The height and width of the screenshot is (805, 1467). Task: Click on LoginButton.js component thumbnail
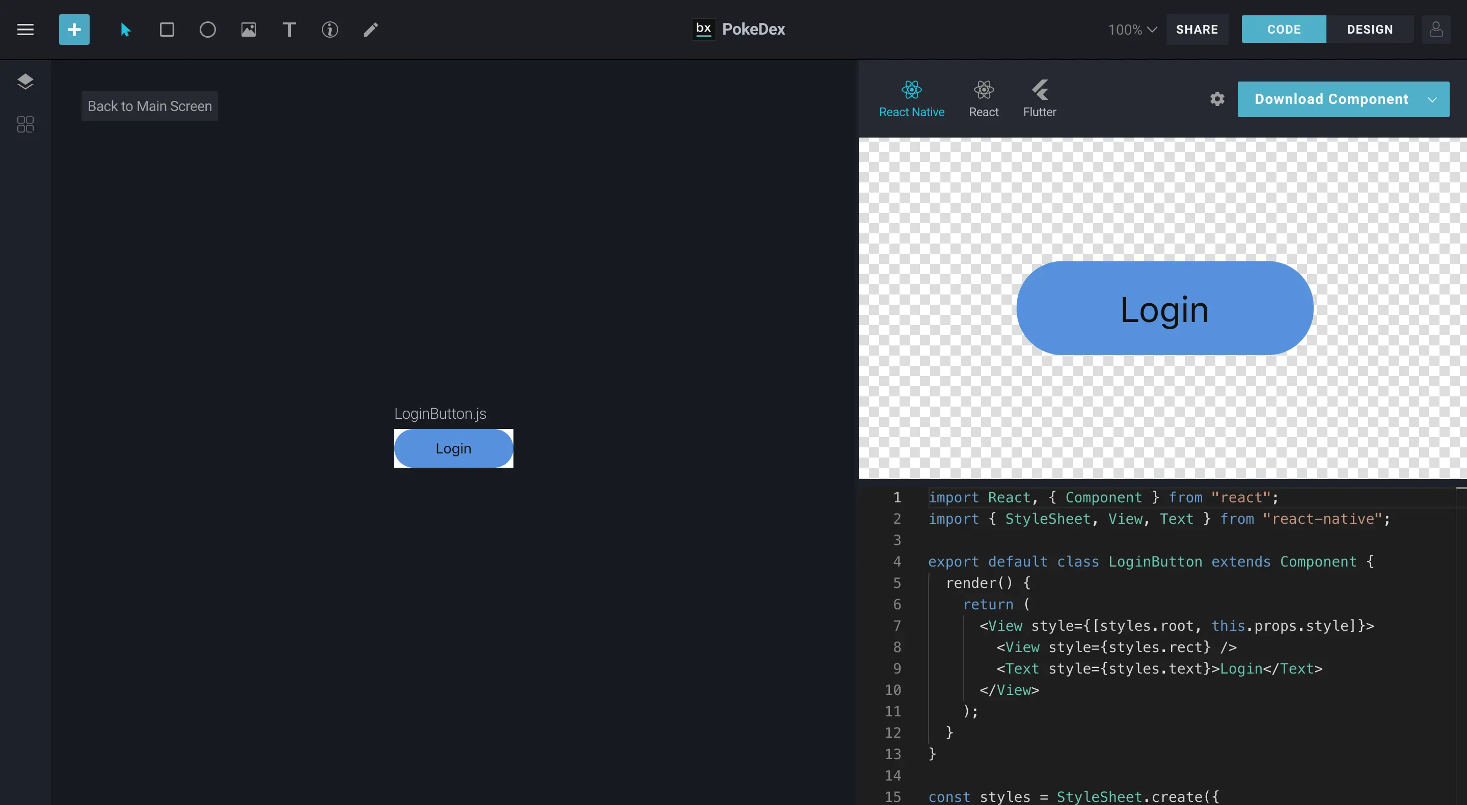coord(454,448)
